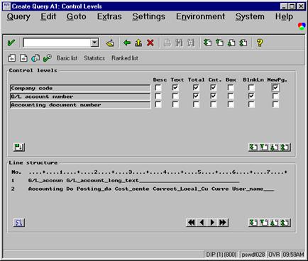Click the Previous screen icon
The image size is (308, 261).
coord(12,58)
